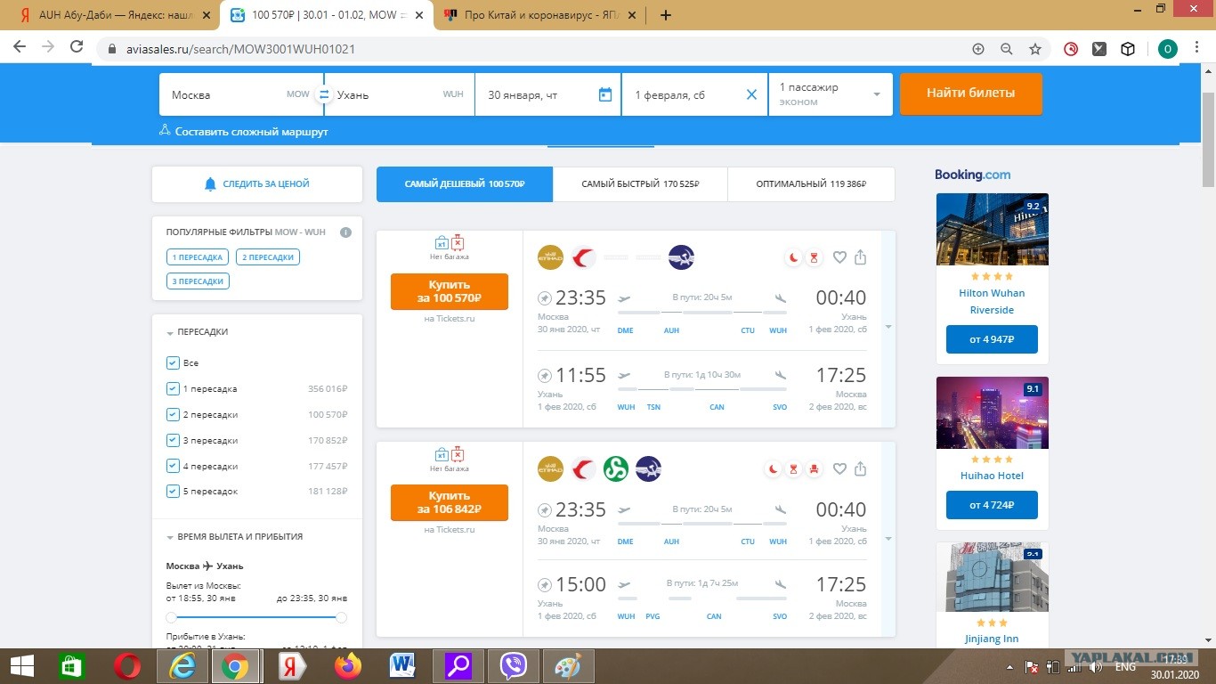Apply the '3 ПЕРЕСАДКИ' popular filter chip
Image resolution: width=1216 pixels, height=684 pixels.
point(198,281)
